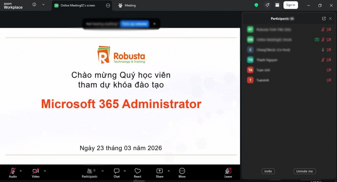Screen dimensions: 337x182
Task: Select Online Meeting02's screen tab
Action: pos(82,5)
